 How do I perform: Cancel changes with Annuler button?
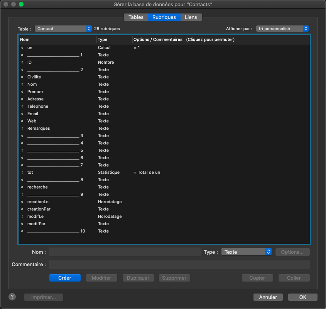pyautogui.click(x=268, y=297)
